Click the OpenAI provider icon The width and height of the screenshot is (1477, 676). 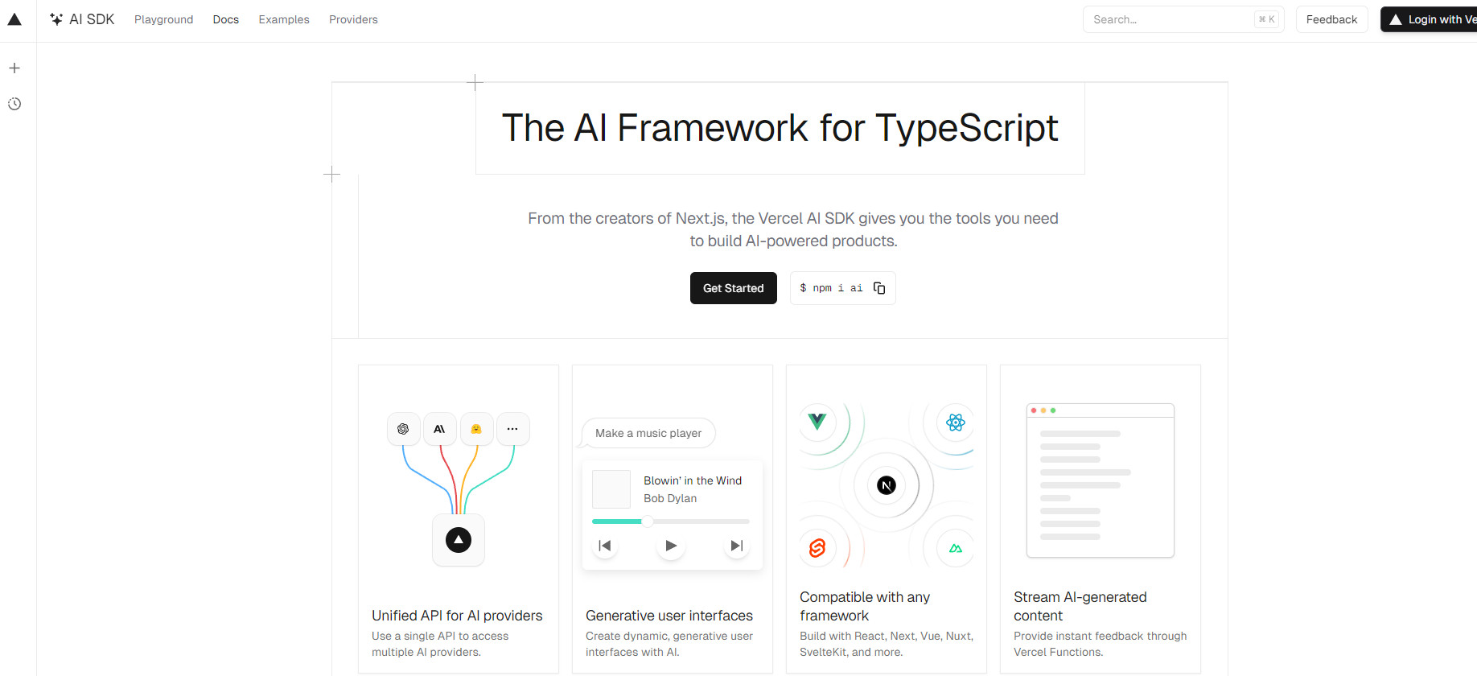click(404, 429)
